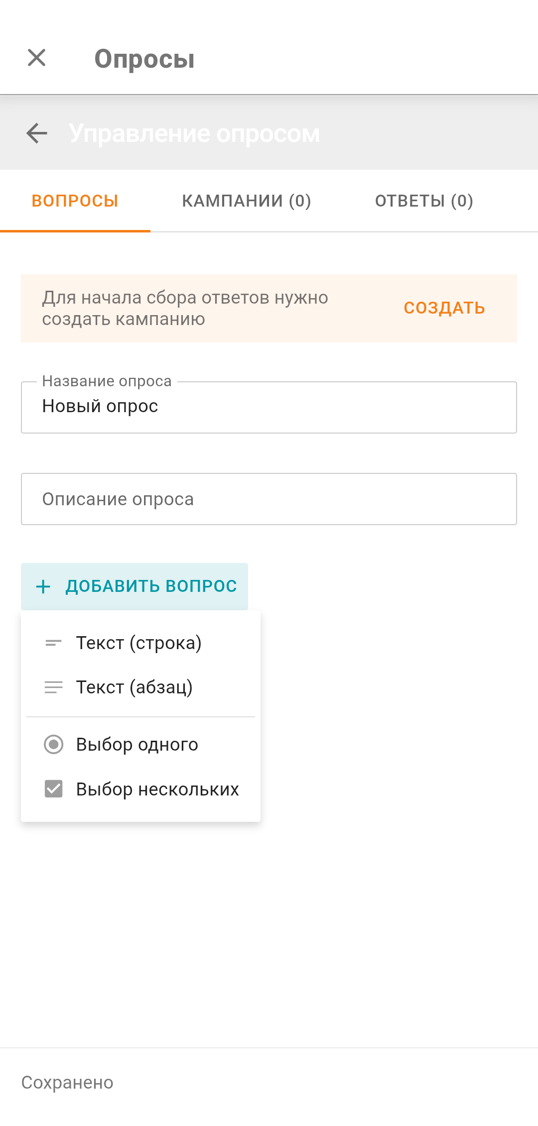
Task: Go back using the arrow icon
Action: coord(37,133)
